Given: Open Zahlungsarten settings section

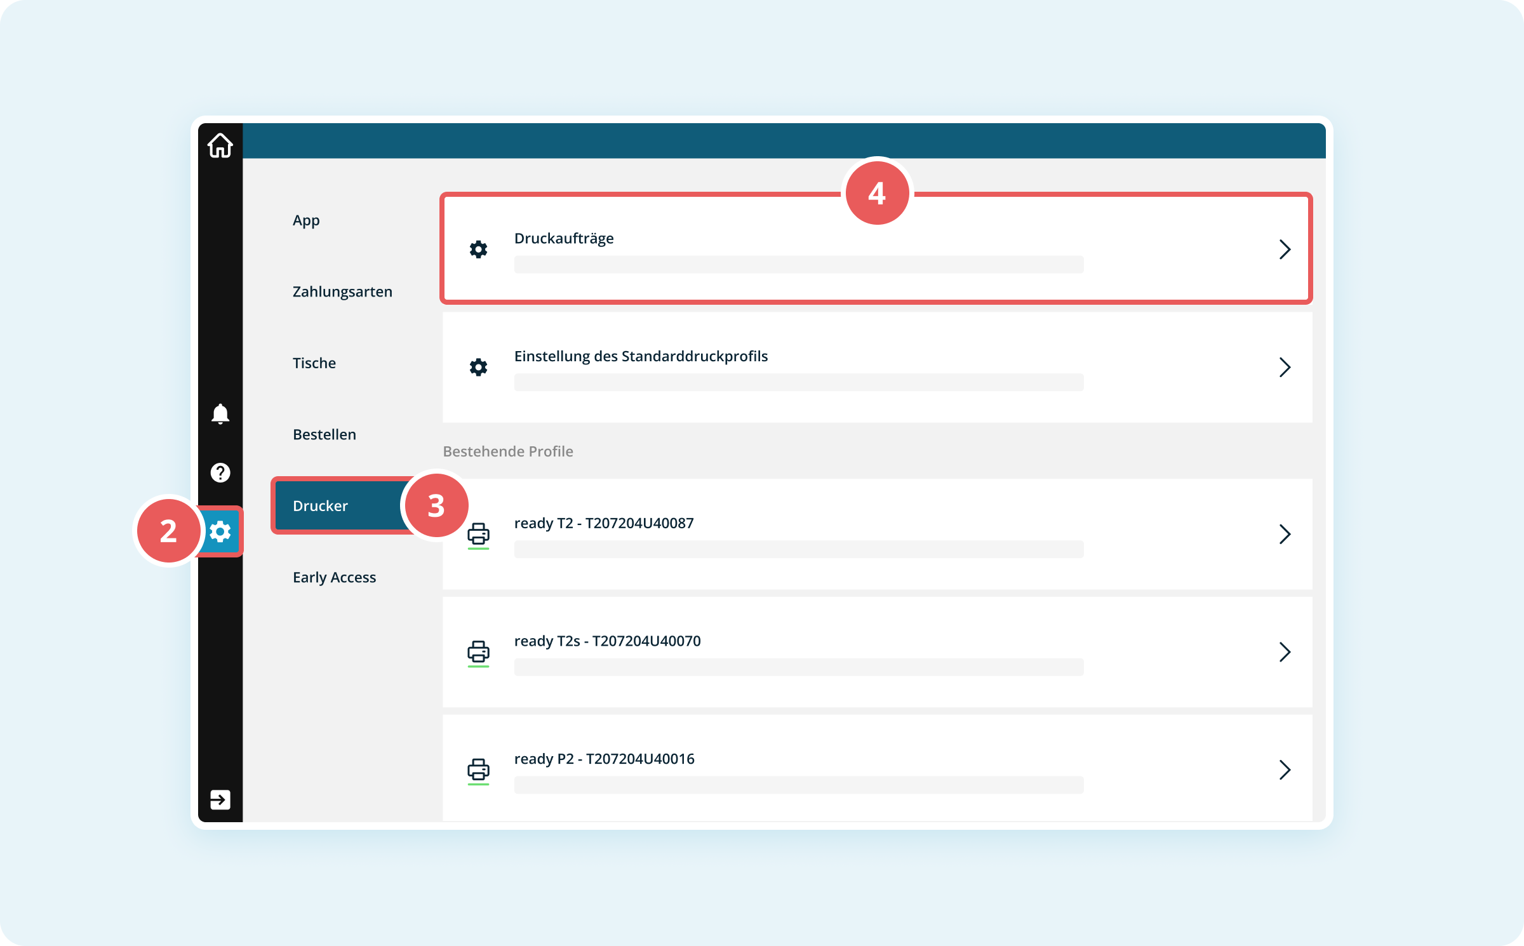Looking at the screenshot, I should pyautogui.click(x=342, y=291).
